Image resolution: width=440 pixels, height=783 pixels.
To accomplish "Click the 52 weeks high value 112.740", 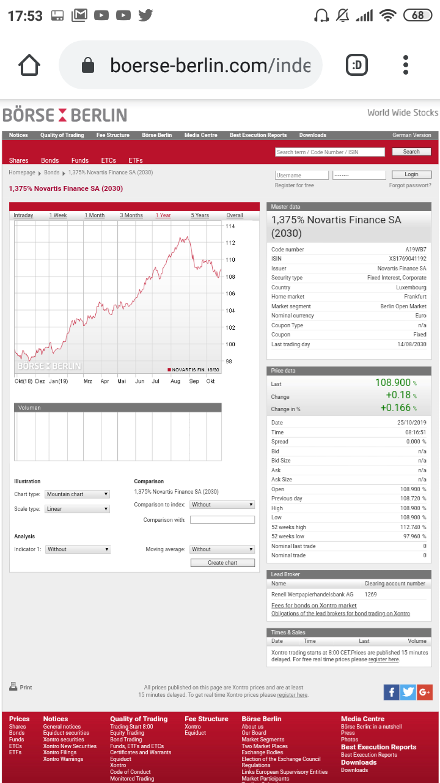I will (411, 527).
